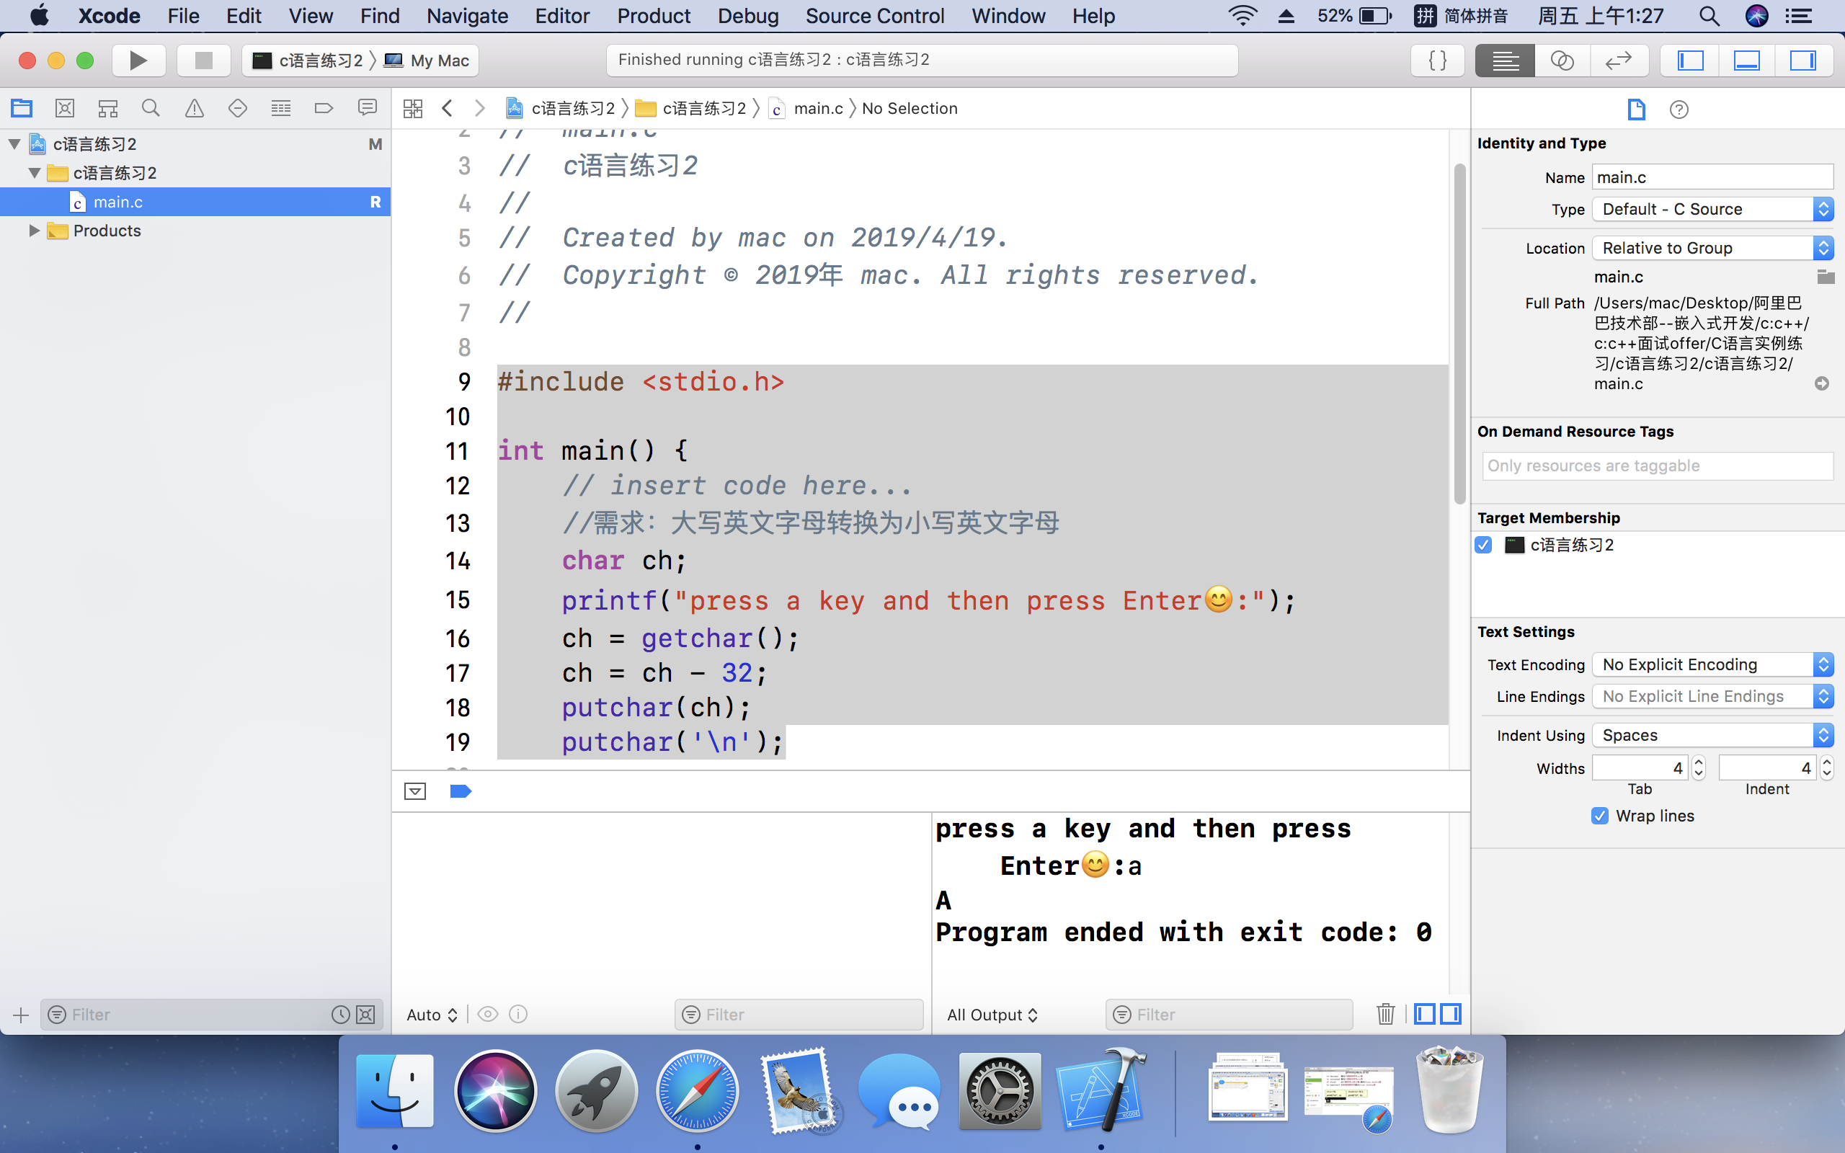Screen dimensions: 1845x1153
Task: Select the My Mac run destination
Action: click(x=427, y=61)
